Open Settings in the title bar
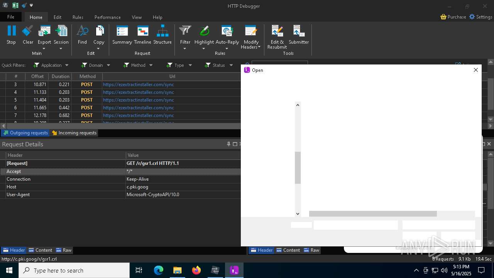The image size is (494, 278). point(480,17)
